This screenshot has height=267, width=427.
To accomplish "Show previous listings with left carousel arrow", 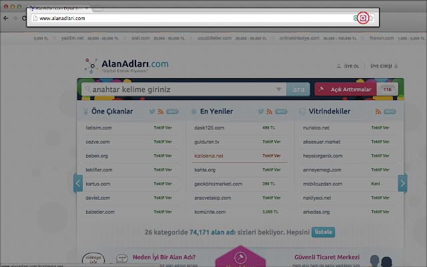I will click(x=78, y=184).
